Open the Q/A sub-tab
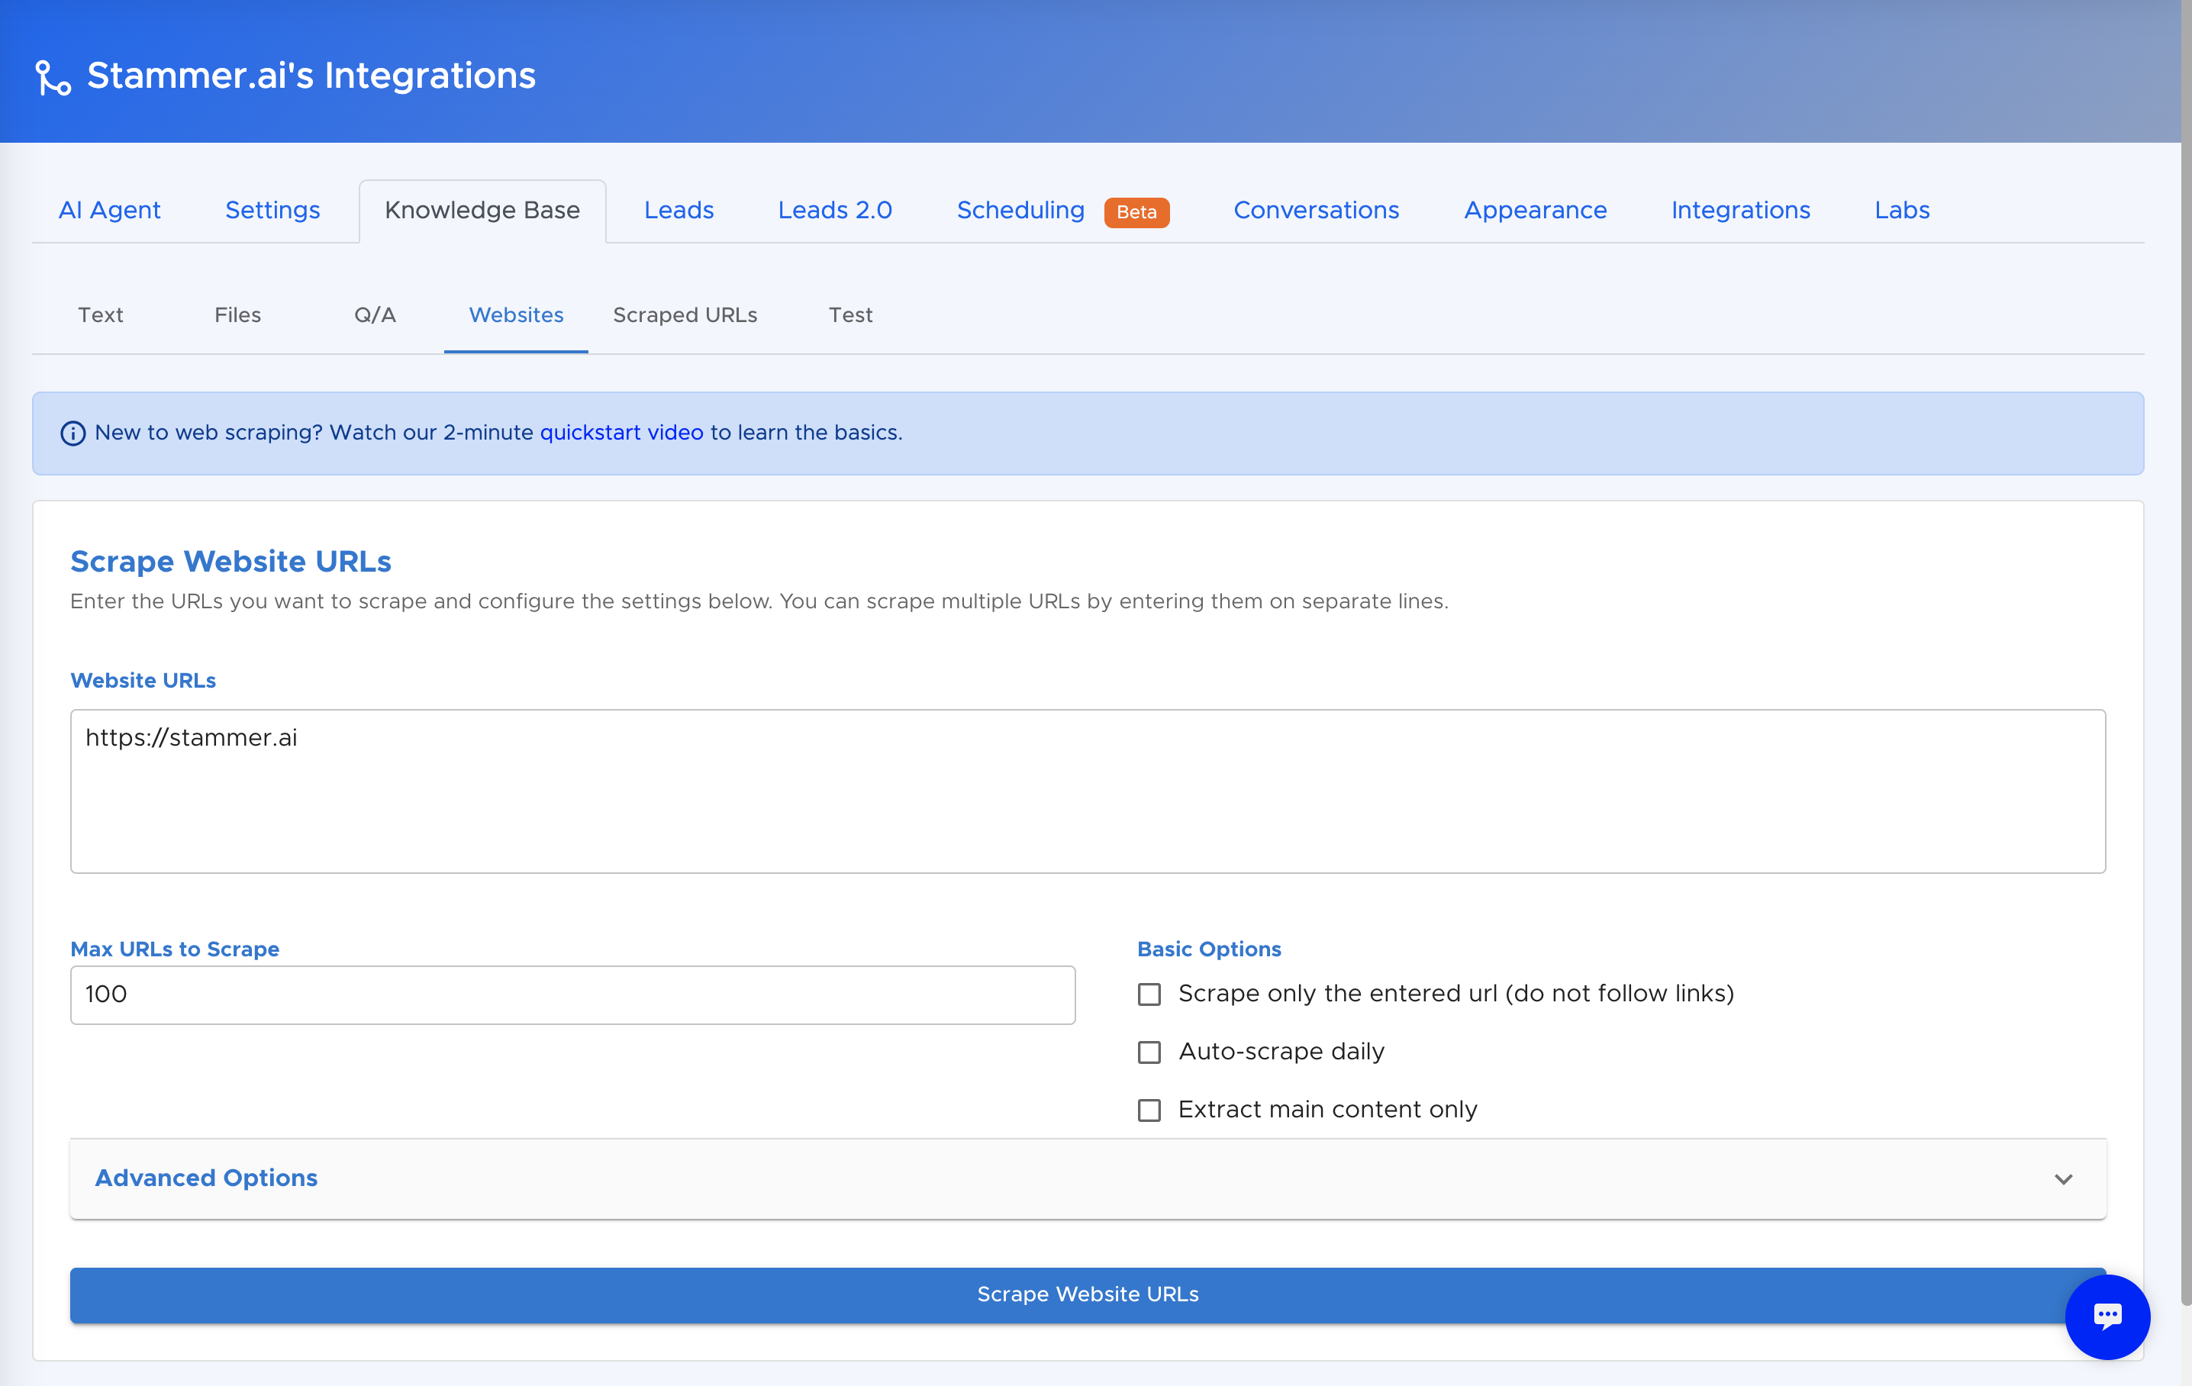This screenshot has height=1386, width=2192. click(375, 315)
